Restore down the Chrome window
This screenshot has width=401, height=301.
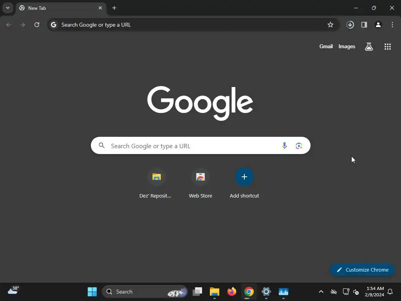[374, 8]
